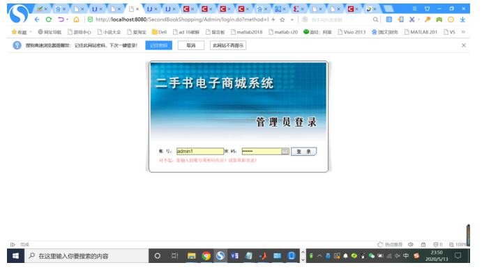
Task: Click the red login error message
Action: tap(208, 161)
